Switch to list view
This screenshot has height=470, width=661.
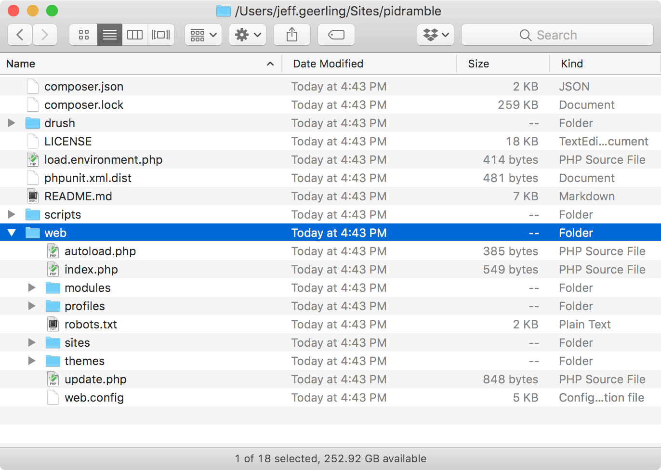[110, 35]
